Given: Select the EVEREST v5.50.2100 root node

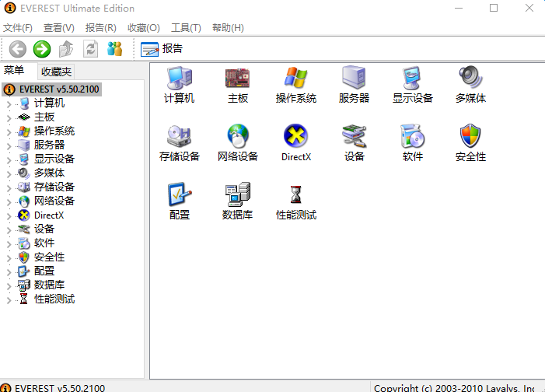Looking at the screenshot, I should tap(60, 89).
